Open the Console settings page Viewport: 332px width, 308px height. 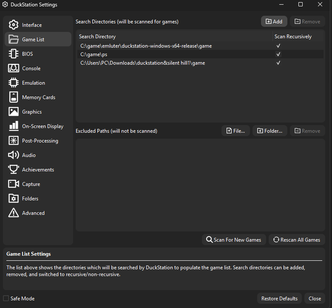38,68
